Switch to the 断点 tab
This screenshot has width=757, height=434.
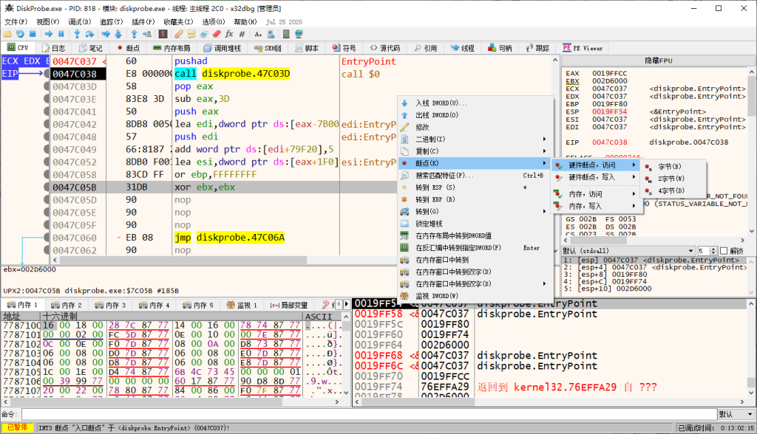point(129,48)
